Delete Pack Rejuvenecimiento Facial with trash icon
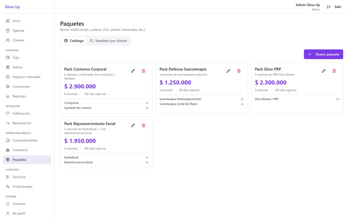The height and width of the screenshot is (218, 349). point(143,126)
